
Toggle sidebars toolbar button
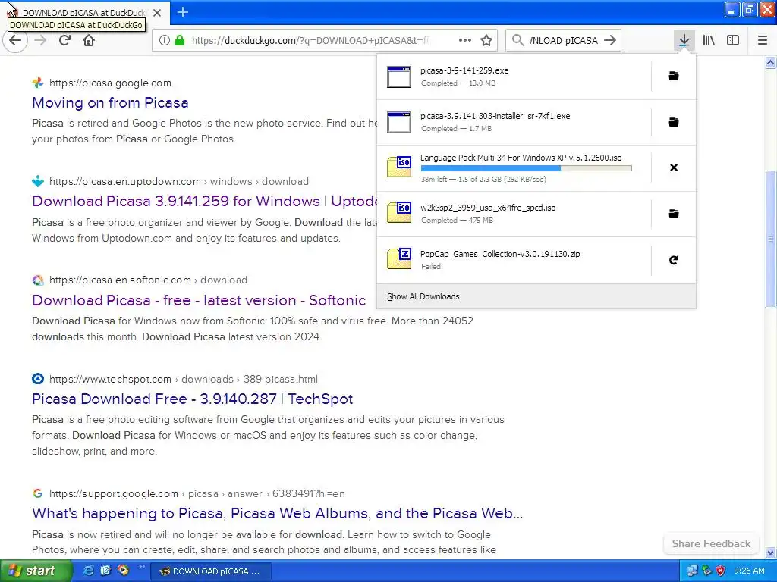click(x=733, y=41)
